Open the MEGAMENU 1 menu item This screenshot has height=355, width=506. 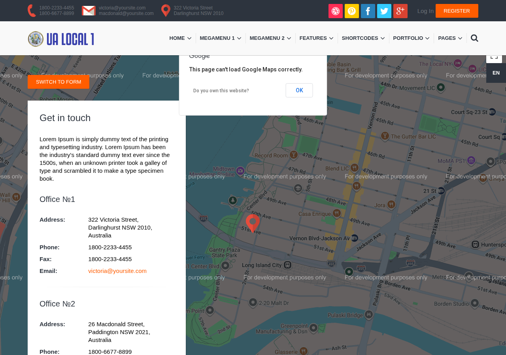217,38
